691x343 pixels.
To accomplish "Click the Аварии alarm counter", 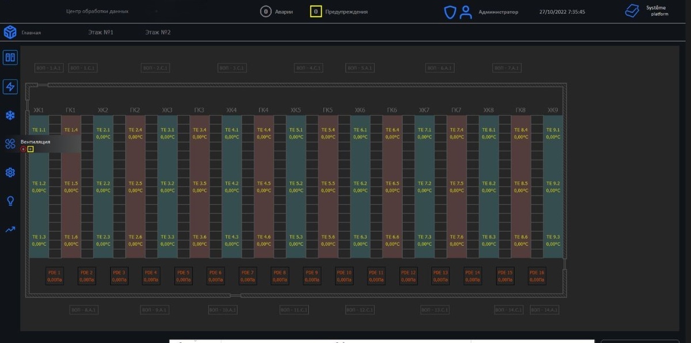I will [x=265, y=11].
